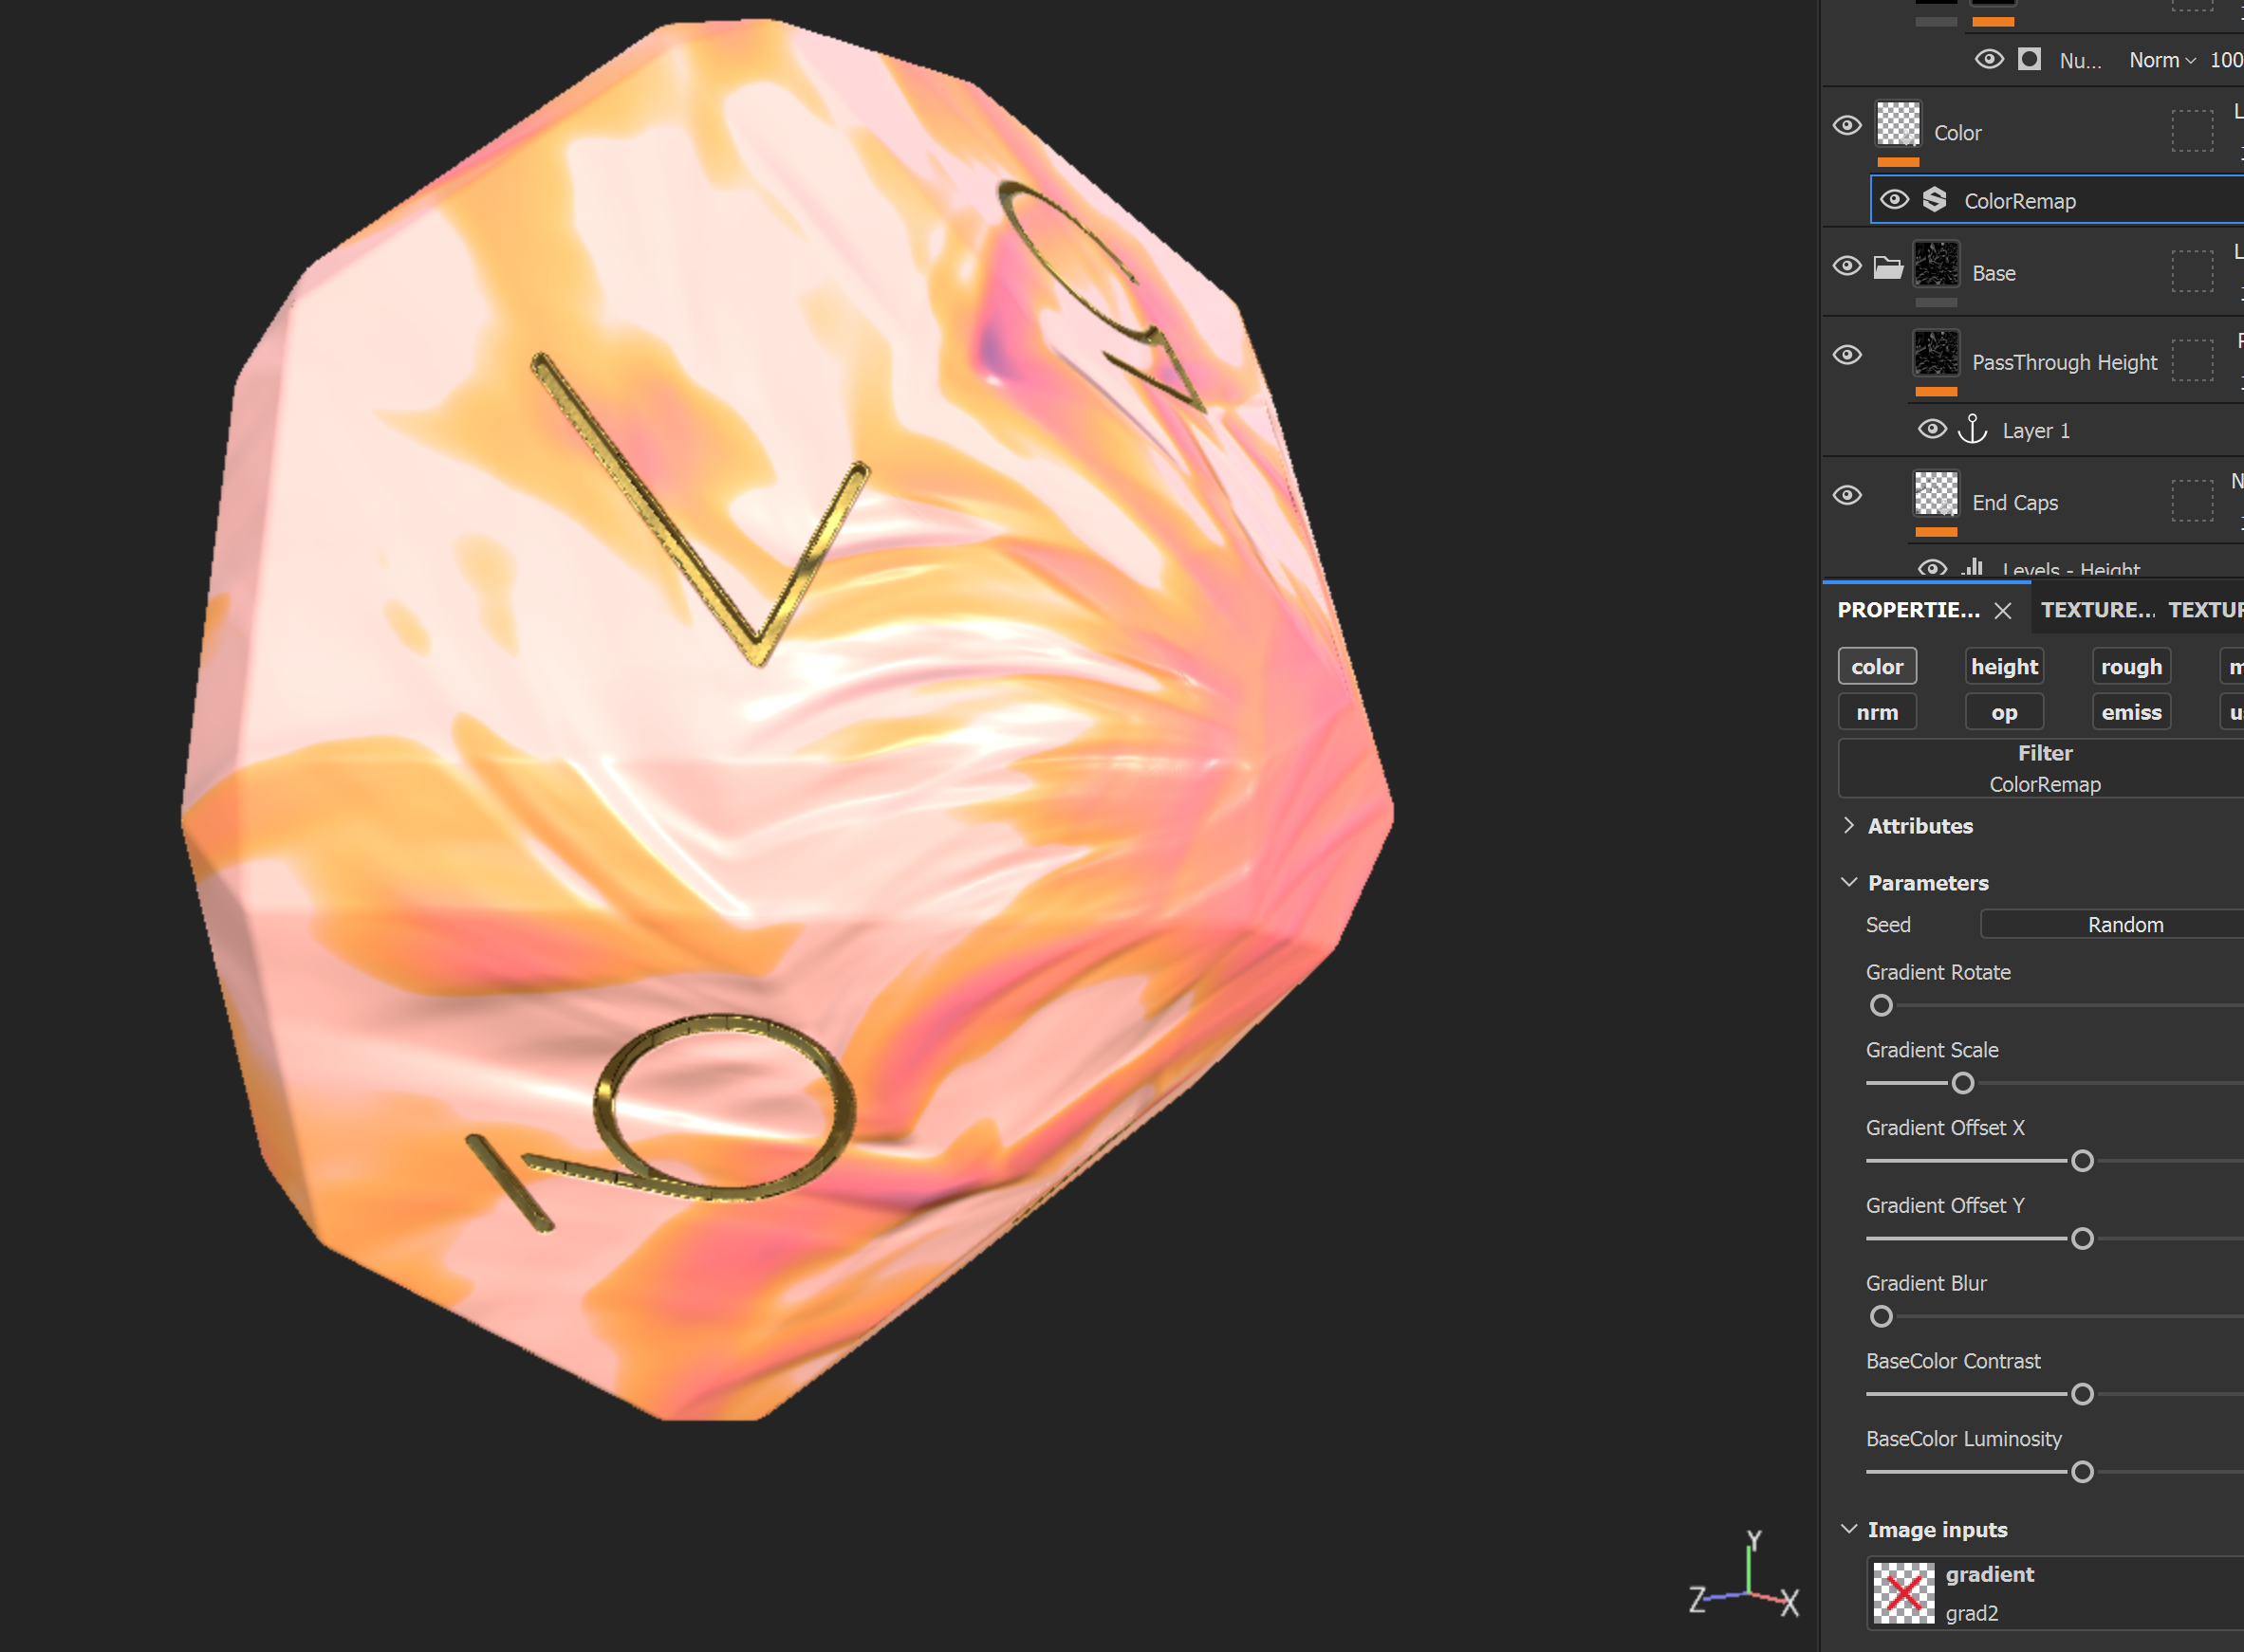The height and width of the screenshot is (1652, 2244).
Task: Select the height channel button
Action: [2004, 666]
